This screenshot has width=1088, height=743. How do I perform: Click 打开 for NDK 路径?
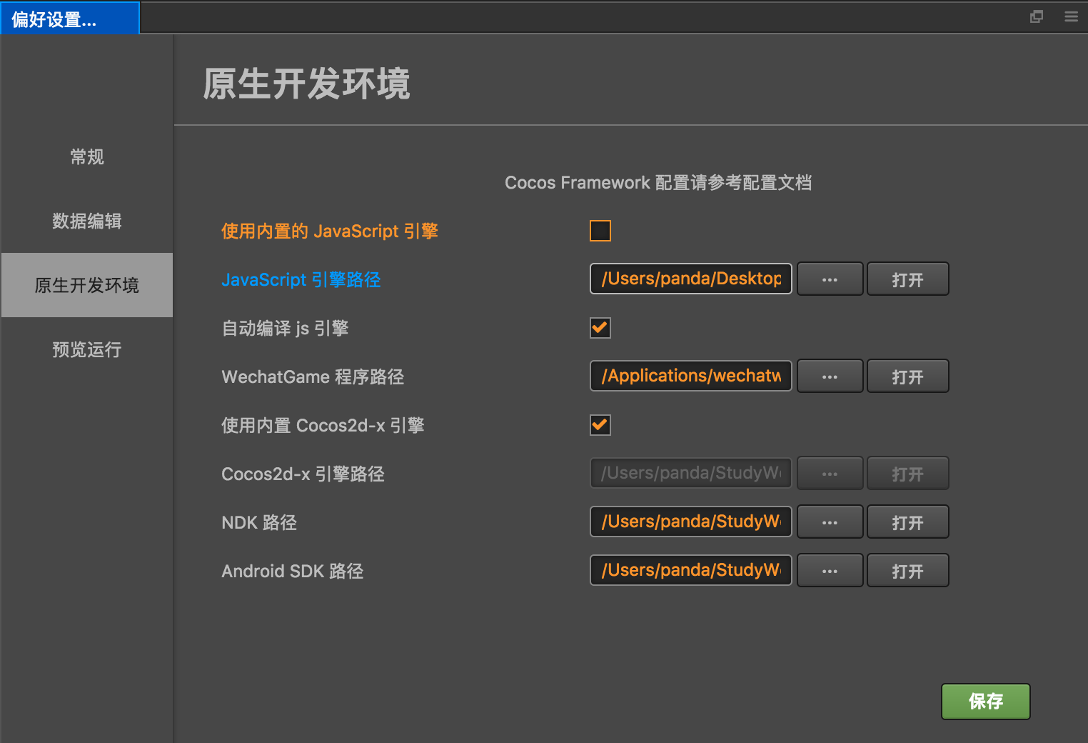[907, 522]
